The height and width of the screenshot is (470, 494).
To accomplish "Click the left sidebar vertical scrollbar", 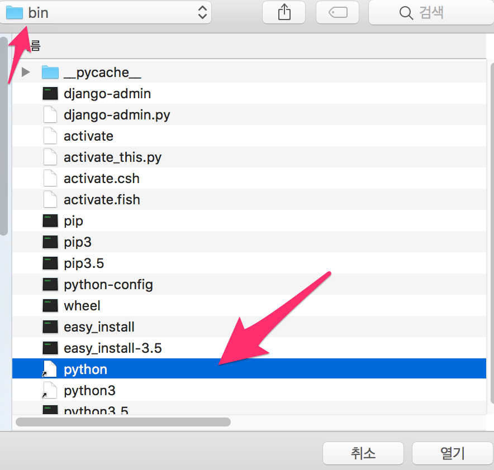I will [x=3, y=136].
